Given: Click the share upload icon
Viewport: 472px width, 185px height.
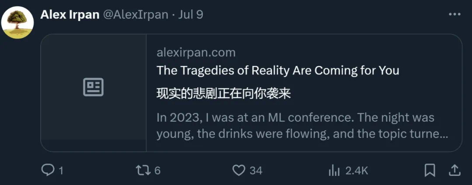Looking at the screenshot, I should coord(454,170).
